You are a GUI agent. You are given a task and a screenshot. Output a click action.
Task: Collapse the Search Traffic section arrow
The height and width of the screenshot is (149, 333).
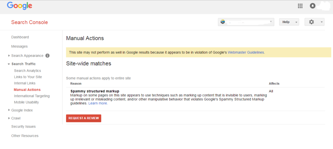tap(9, 64)
